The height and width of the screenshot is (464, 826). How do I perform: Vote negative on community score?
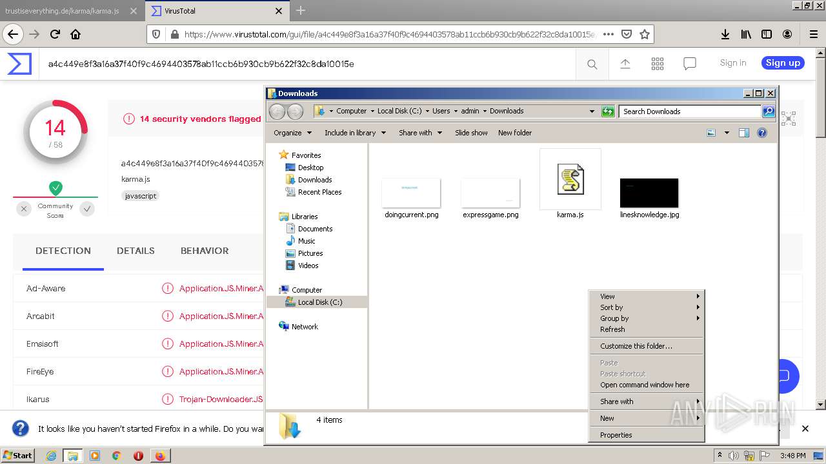24,209
